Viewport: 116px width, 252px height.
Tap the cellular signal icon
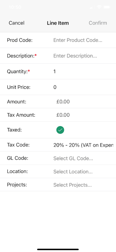pos(92,7)
